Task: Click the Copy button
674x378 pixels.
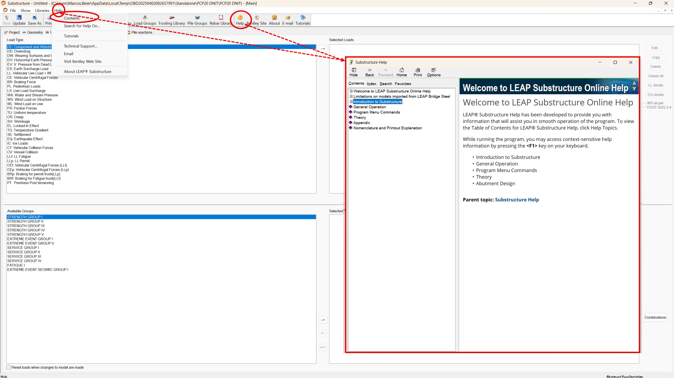Action: (656, 57)
